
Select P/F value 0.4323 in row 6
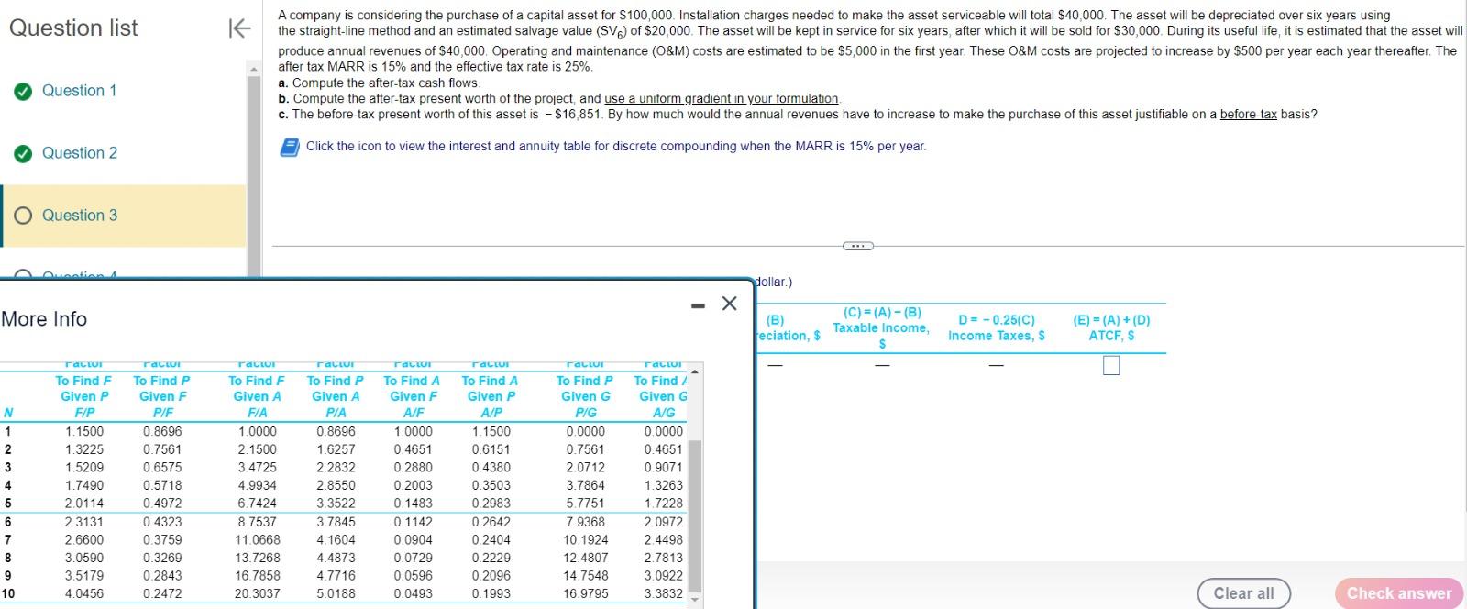(x=162, y=522)
